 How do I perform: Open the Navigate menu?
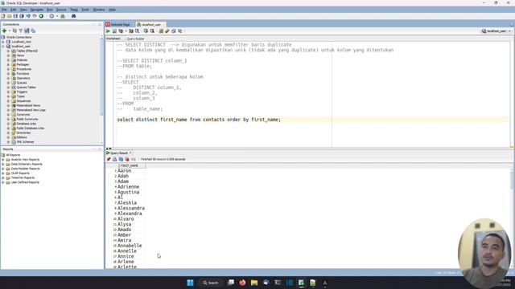[x=37, y=10]
